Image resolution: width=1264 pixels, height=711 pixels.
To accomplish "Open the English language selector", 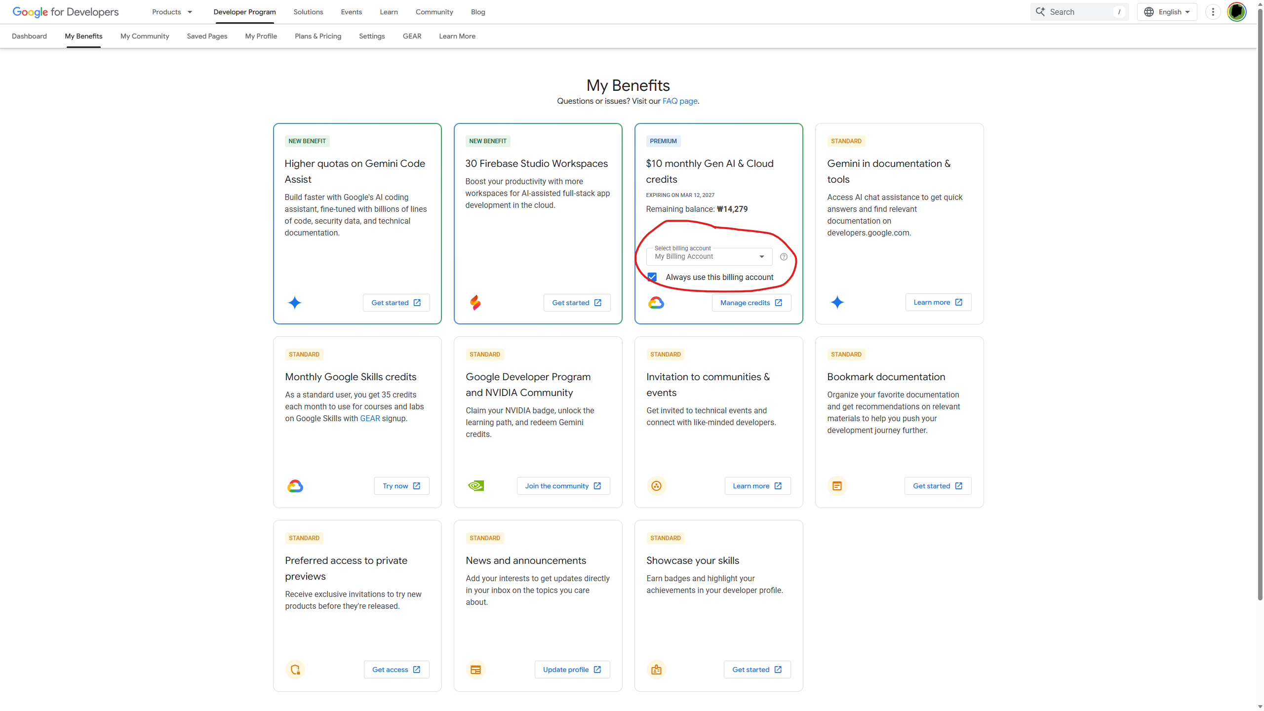I will (x=1167, y=12).
